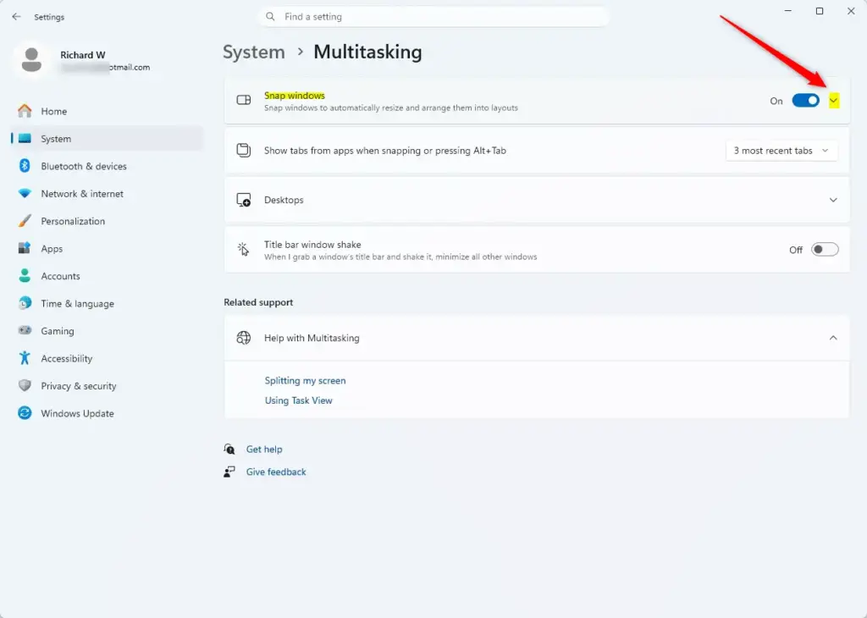Open Home in the sidebar
The height and width of the screenshot is (618, 867).
pos(107,111)
